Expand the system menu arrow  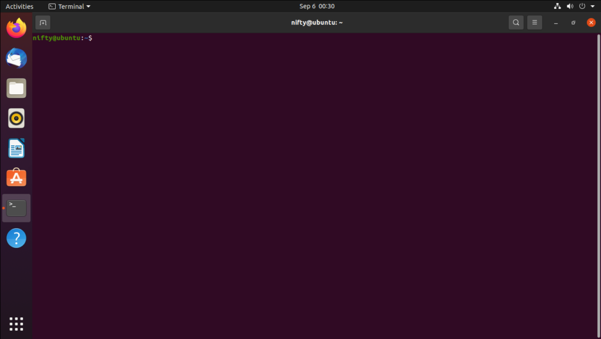[x=593, y=6]
